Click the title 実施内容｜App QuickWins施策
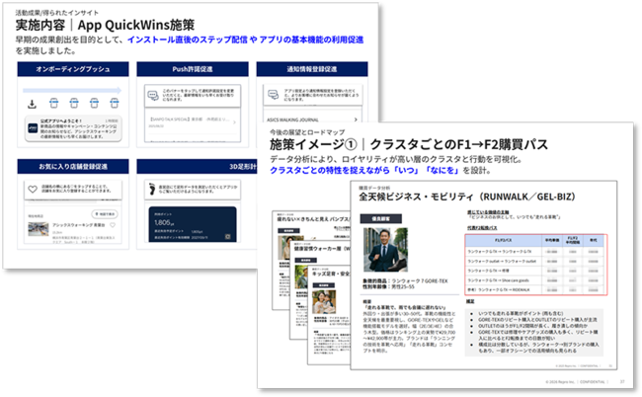Screen dimensions: 642x397 pyautogui.click(x=105, y=25)
